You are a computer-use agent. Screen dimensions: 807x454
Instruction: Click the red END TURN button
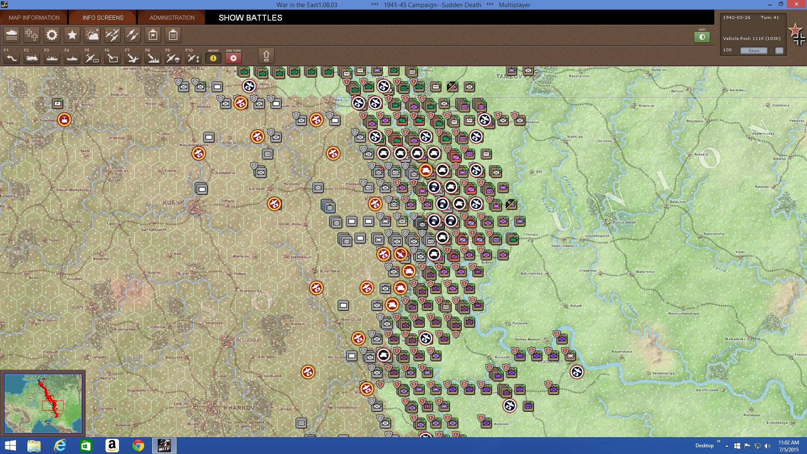(x=233, y=58)
